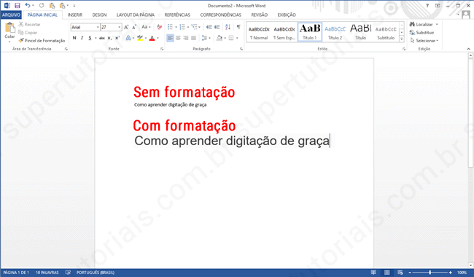
Task: Click the PORTUGUÊS (BRASIL) language indicator
Action: tap(96, 273)
